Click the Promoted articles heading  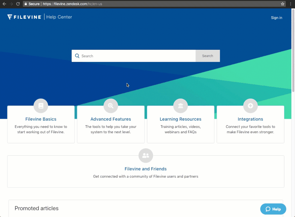tap(37, 208)
